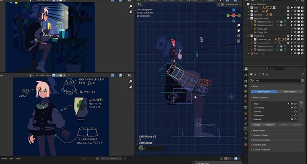The height and width of the screenshot is (164, 307).
Task: Open the Output properties tab
Action: (246, 86)
